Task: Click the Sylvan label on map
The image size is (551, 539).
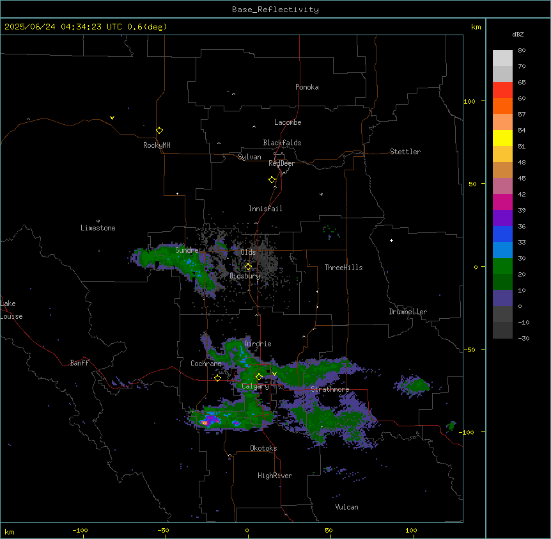Action: click(249, 157)
